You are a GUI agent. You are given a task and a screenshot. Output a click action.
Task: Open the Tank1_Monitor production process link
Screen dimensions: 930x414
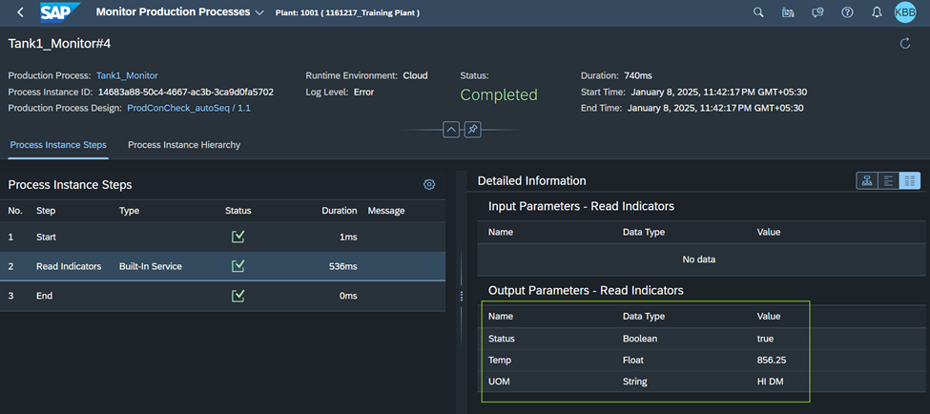127,75
